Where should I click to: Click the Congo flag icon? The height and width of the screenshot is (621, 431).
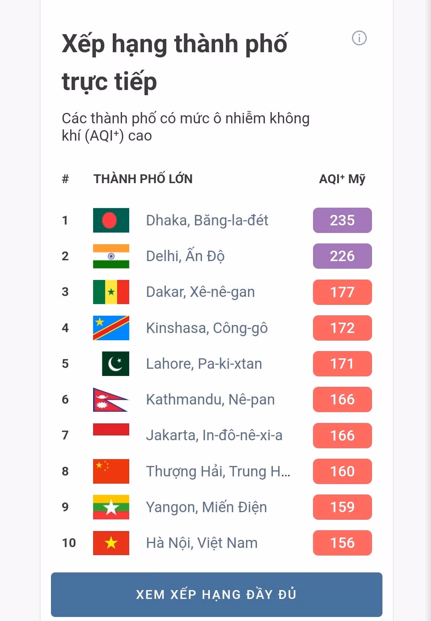pos(111,328)
